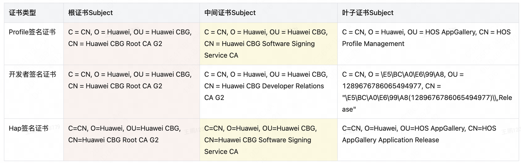Click root certificate cell in Profile签名证书 row

[130, 38]
